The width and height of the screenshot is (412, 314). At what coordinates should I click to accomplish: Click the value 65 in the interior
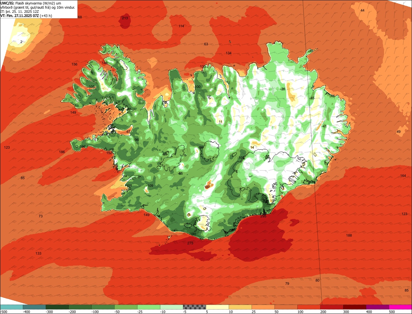click(x=181, y=173)
